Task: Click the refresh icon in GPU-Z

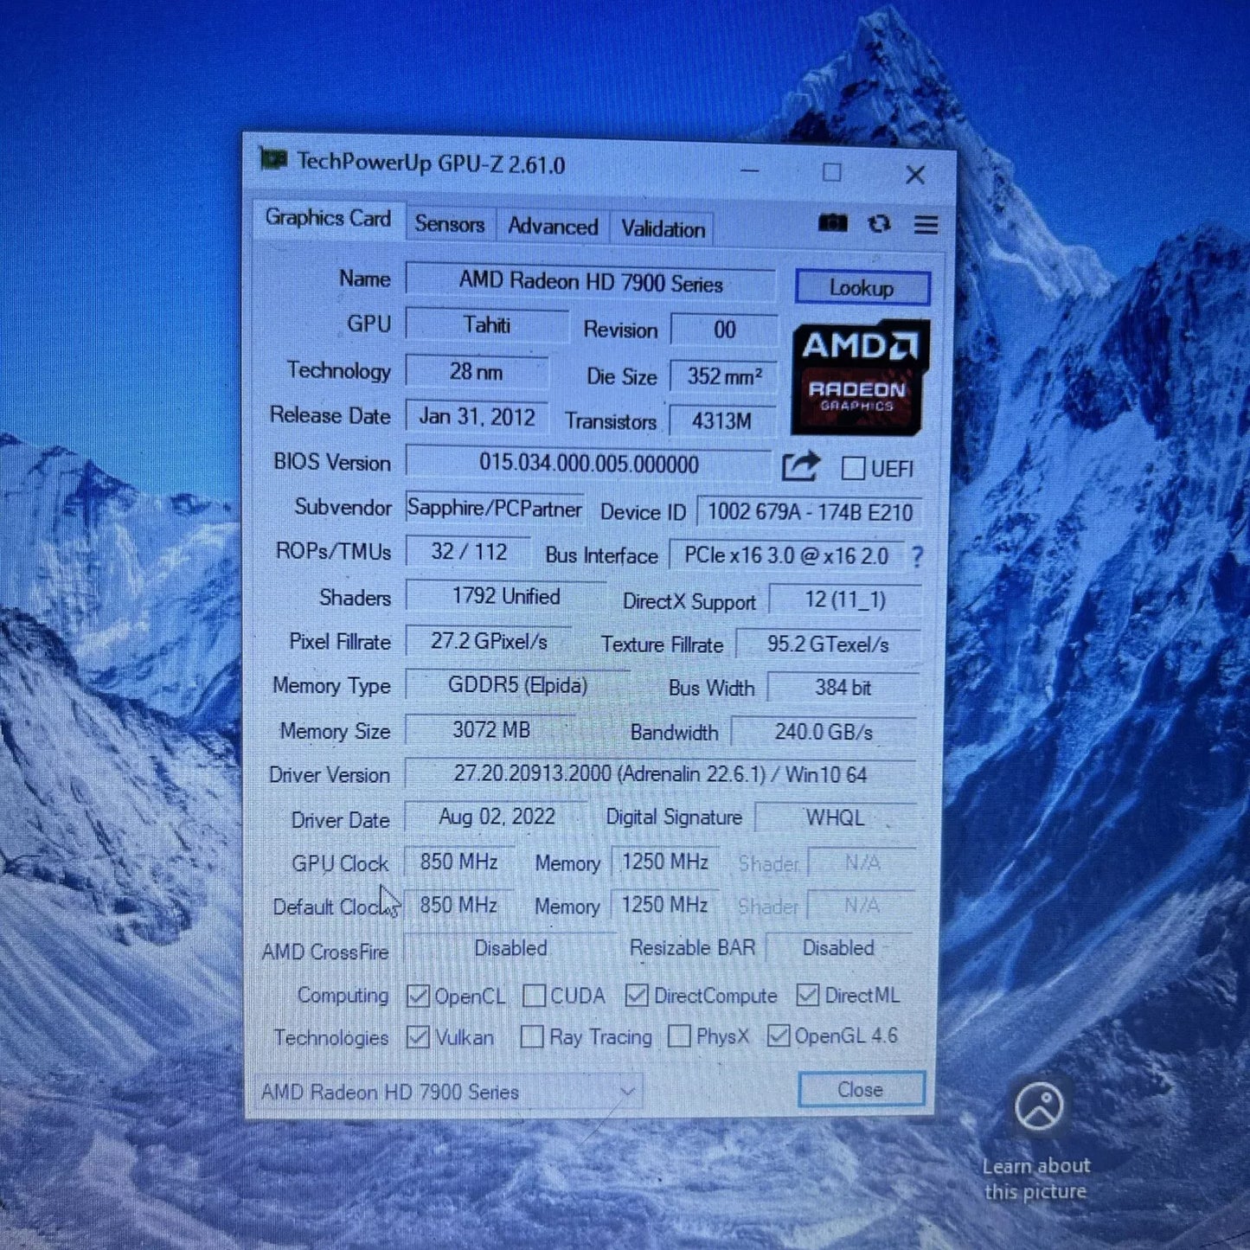Action: (x=879, y=224)
